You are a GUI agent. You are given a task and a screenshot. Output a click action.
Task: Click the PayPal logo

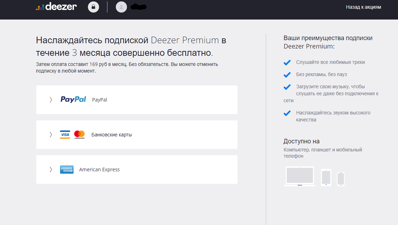(x=73, y=99)
